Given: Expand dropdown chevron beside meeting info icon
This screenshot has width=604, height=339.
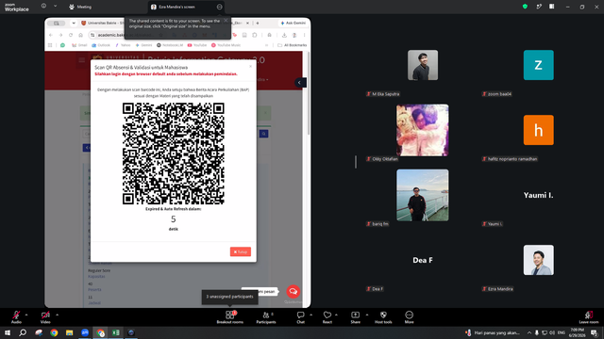Looking at the screenshot, I should tap(55, 7).
